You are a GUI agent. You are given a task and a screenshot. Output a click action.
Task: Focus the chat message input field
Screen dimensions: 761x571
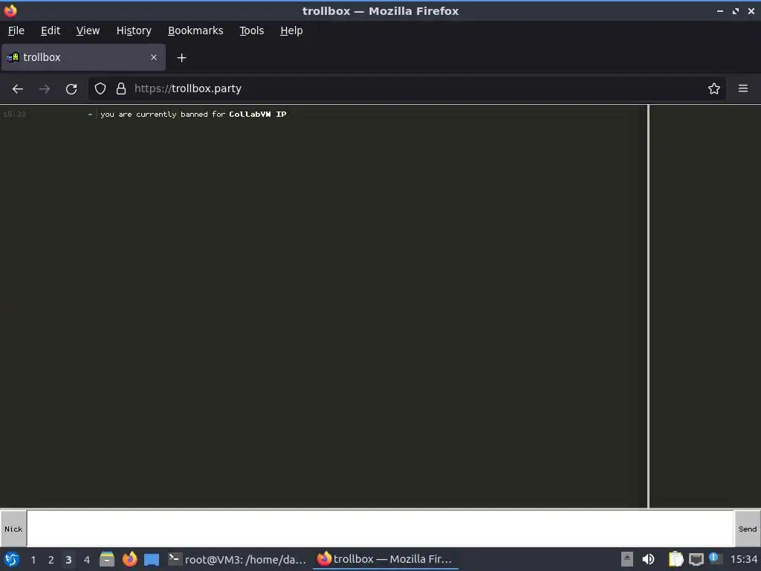point(380,529)
